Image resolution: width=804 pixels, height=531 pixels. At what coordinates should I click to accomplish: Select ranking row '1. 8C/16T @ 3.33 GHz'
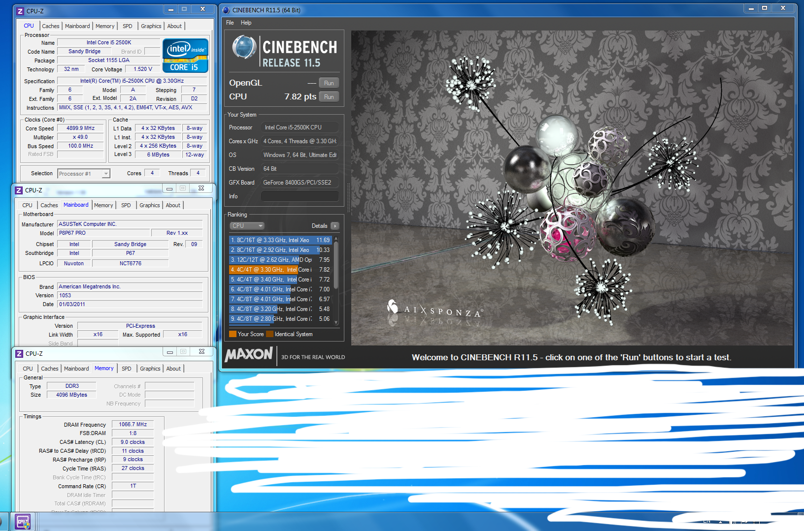coord(280,240)
